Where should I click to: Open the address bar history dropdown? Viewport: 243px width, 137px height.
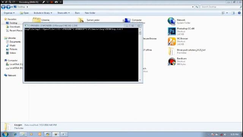(x=193, y=7)
